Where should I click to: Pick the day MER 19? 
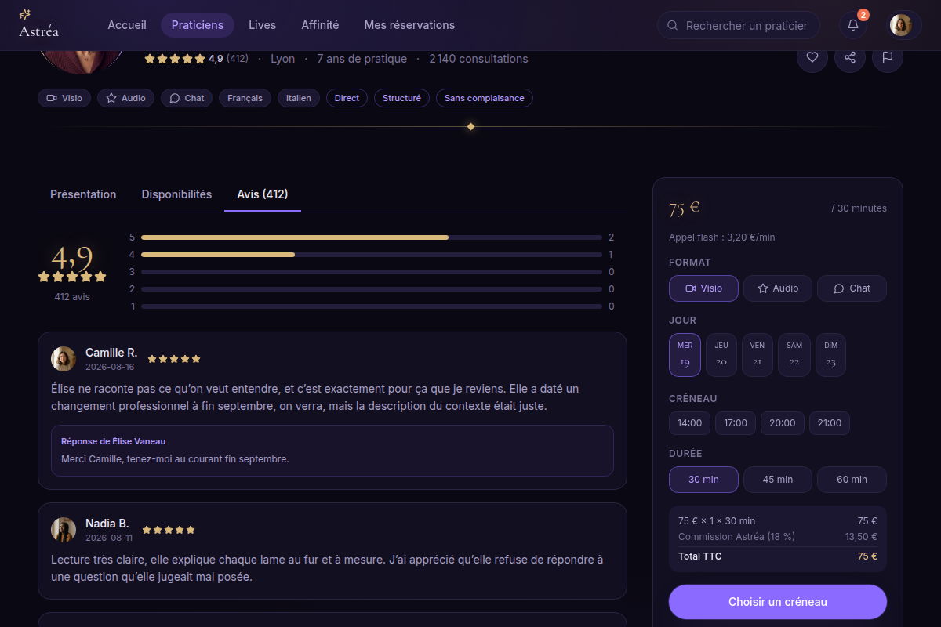685,355
